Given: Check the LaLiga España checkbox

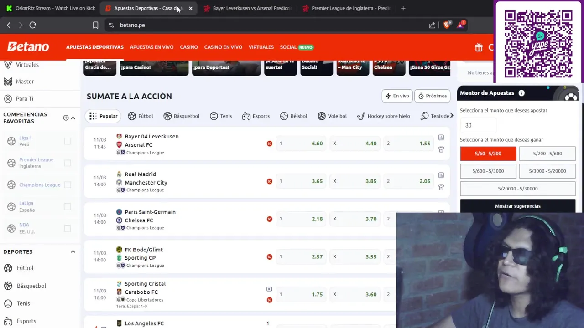Looking at the screenshot, I should pyautogui.click(x=68, y=207).
